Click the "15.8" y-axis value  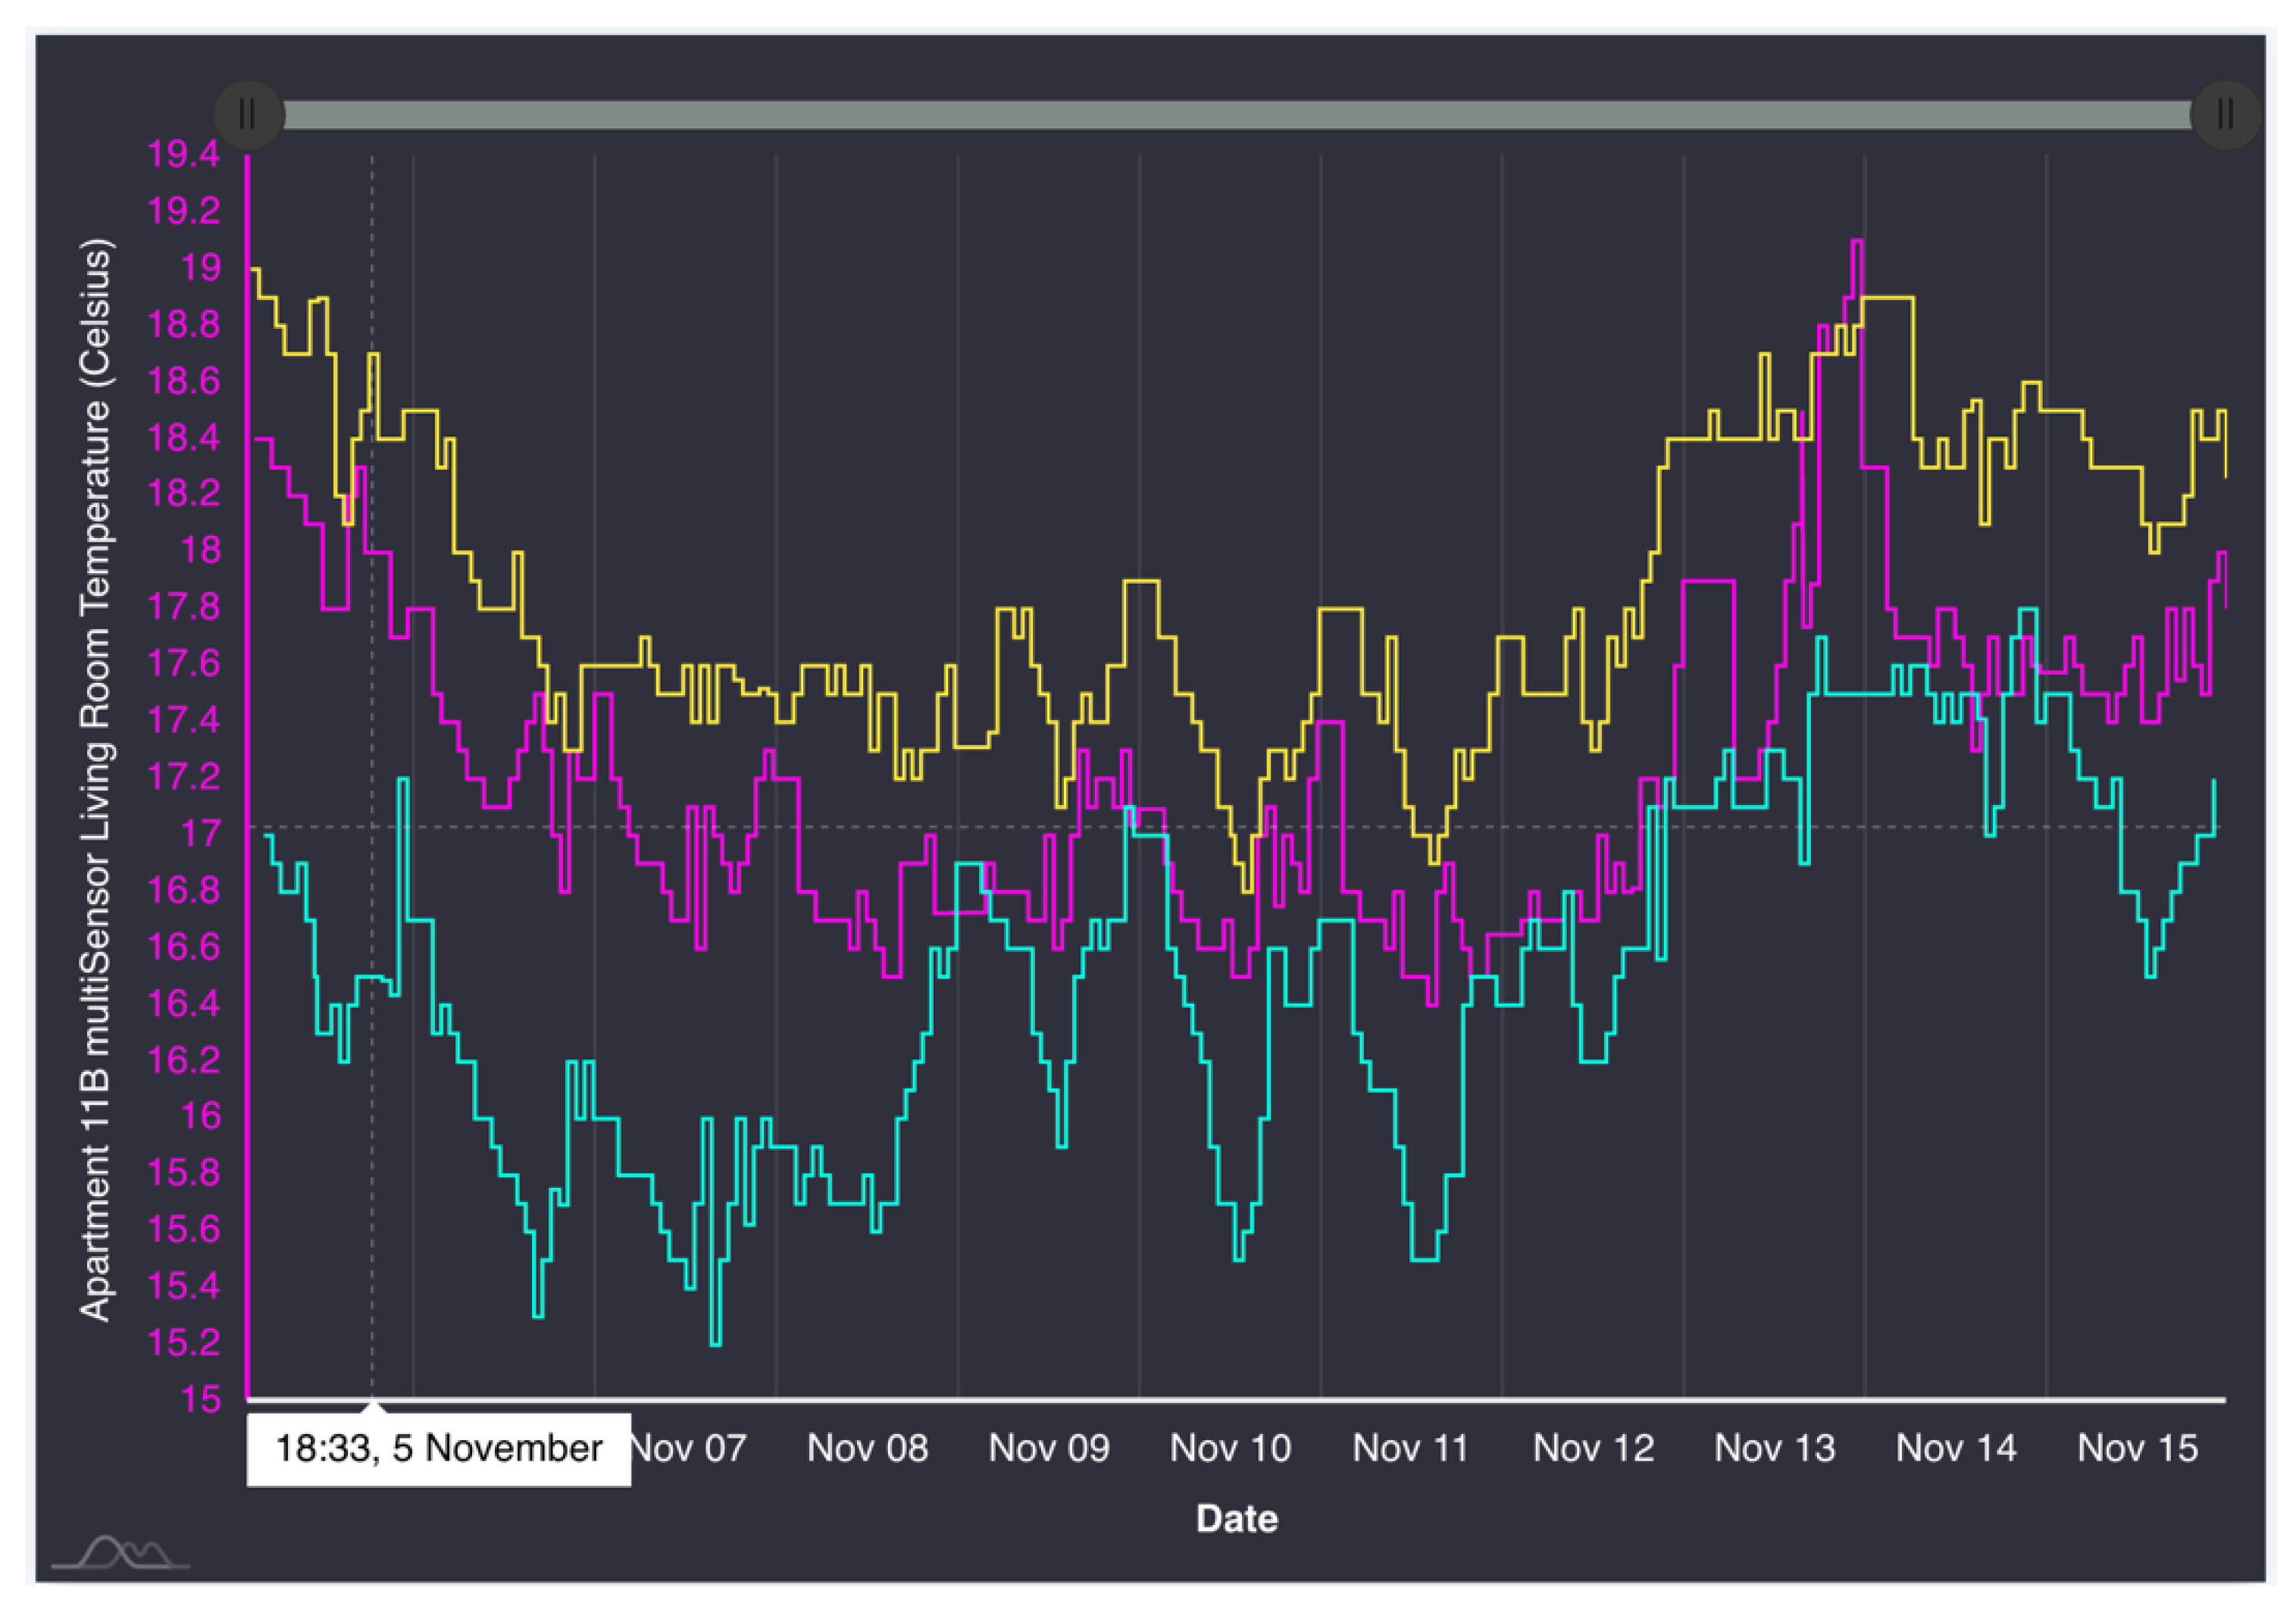coord(184,1172)
